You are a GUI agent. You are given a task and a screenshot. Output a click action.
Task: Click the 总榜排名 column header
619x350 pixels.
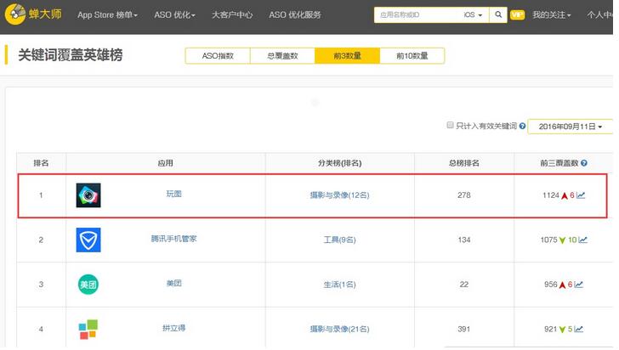tap(464, 162)
